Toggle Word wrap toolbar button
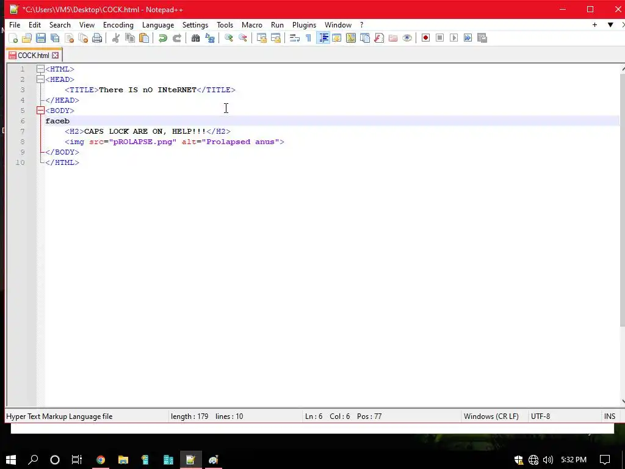Image resolution: width=625 pixels, height=469 pixels. [x=294, y=38]
